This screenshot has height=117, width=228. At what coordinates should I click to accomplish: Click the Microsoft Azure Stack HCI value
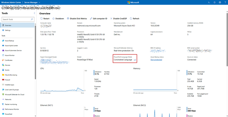coord(124,26)
